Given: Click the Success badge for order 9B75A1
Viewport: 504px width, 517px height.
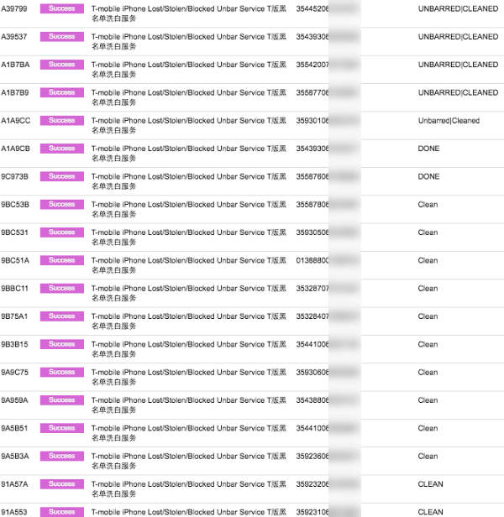Looking at the screenshot, I should pos(61,316).
